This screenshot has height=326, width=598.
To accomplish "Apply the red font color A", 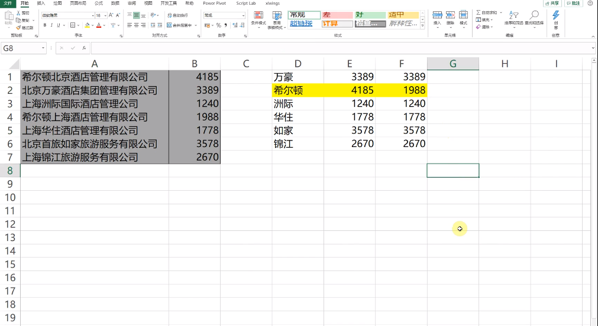I will pyautogui.click(x=99, y=25).
